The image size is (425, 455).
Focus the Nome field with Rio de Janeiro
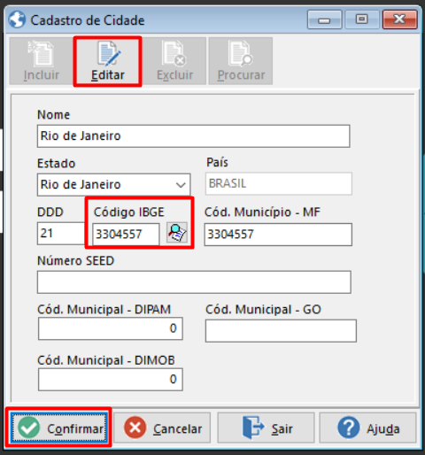click(x=194, y=136)
